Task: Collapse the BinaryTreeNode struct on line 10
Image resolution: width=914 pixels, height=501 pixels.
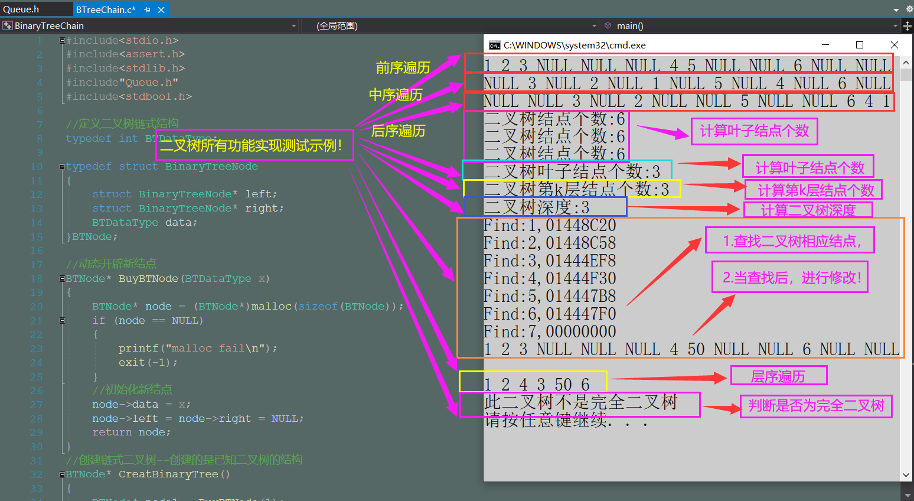Action: 62,167
